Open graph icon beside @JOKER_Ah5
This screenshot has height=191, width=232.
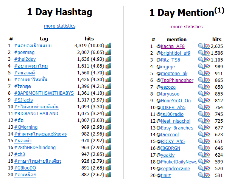[207, 107]
